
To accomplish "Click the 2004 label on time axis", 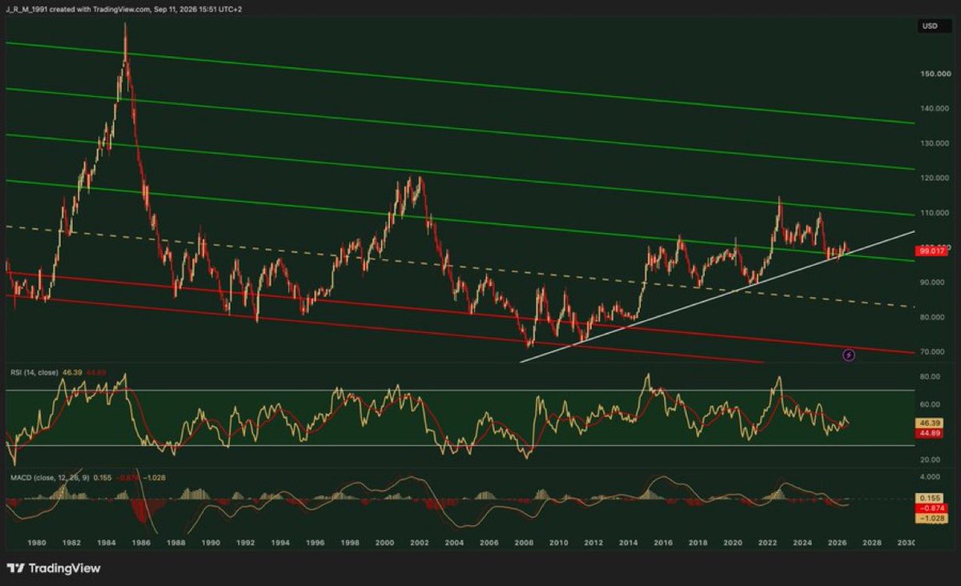I will tap(454, 542).
